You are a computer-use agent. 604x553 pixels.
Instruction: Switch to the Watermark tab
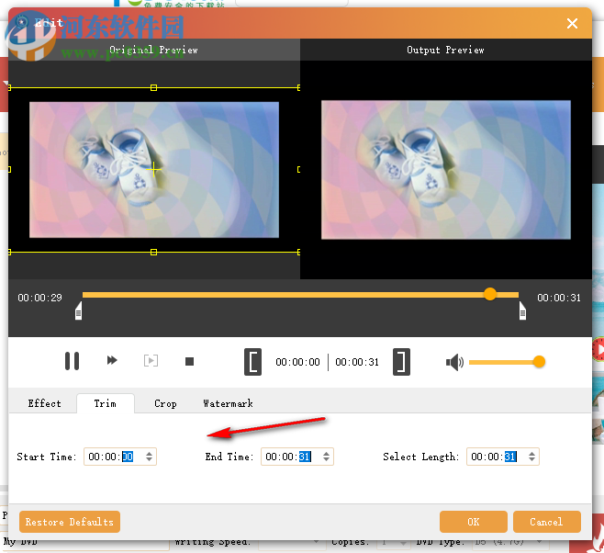228,403
